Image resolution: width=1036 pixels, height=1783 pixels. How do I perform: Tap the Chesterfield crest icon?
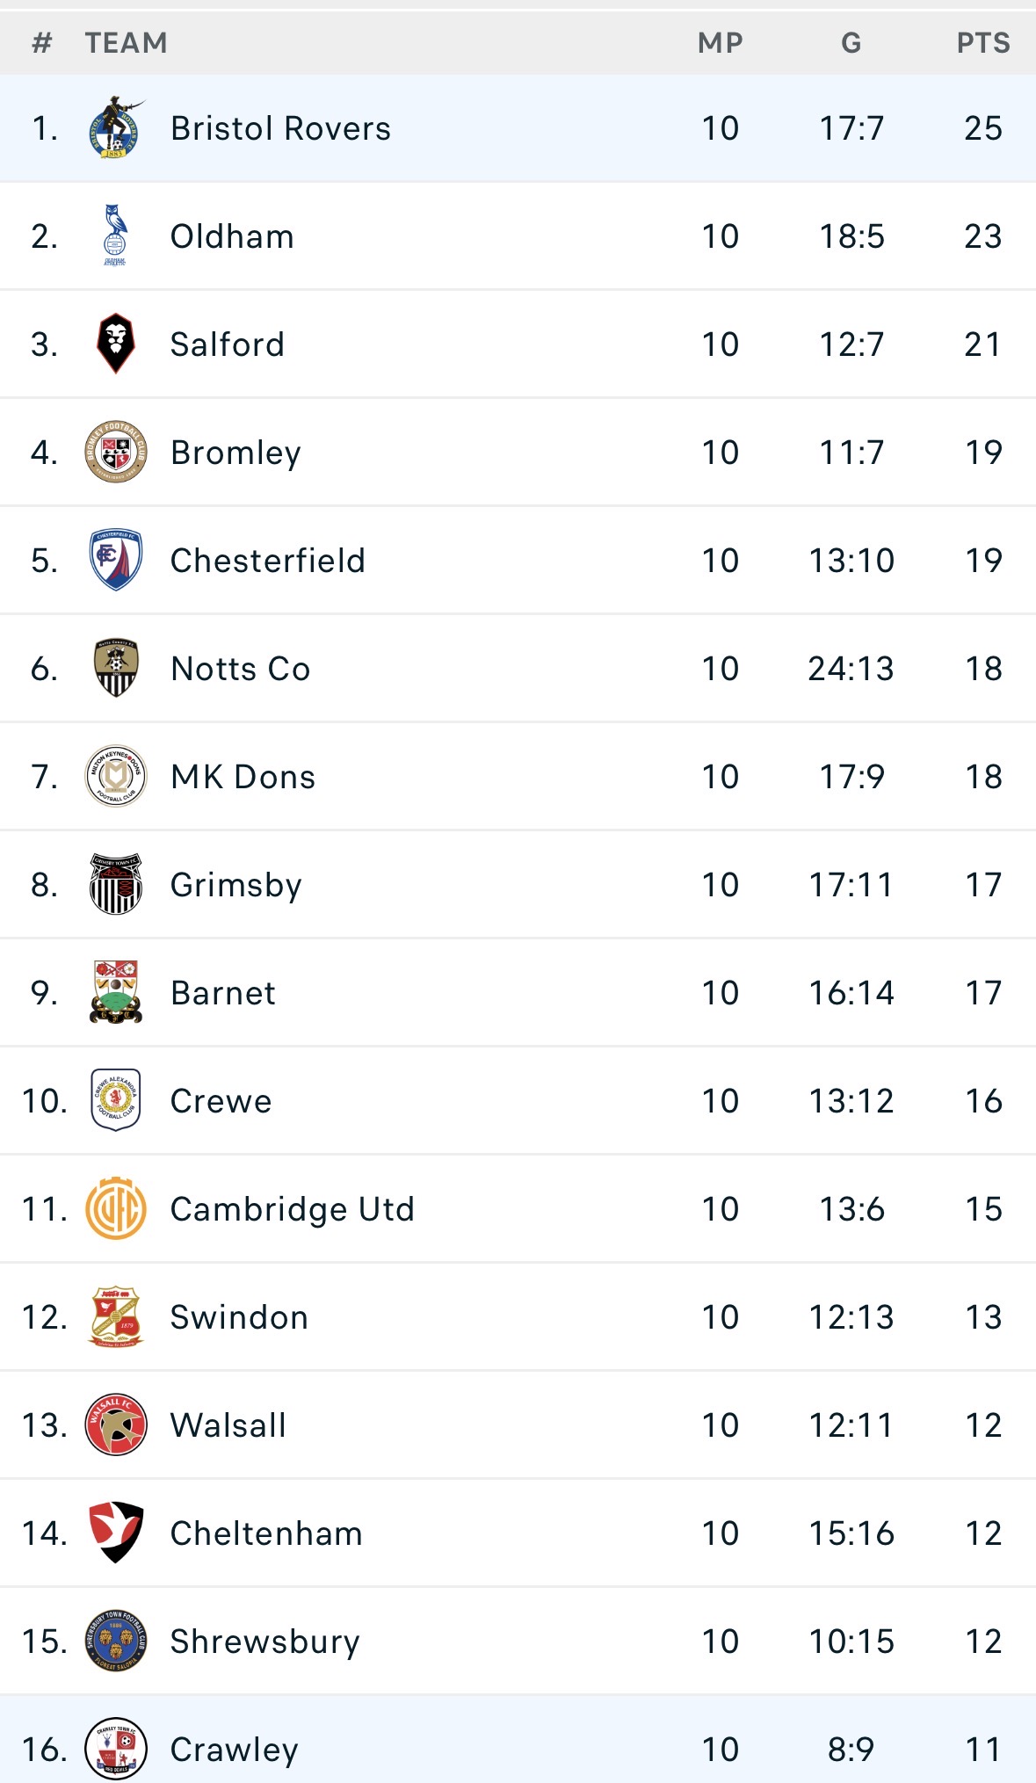tap(116, 560)
